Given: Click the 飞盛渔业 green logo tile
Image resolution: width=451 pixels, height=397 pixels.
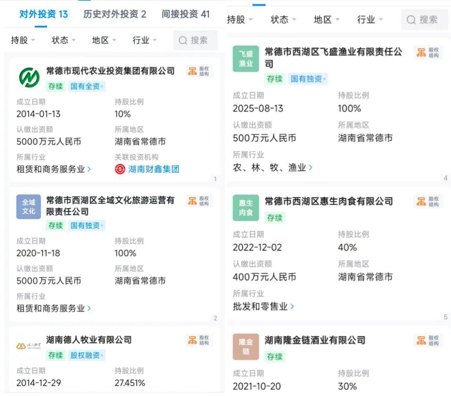Looking at the screenshot, I should click(246, 59).
